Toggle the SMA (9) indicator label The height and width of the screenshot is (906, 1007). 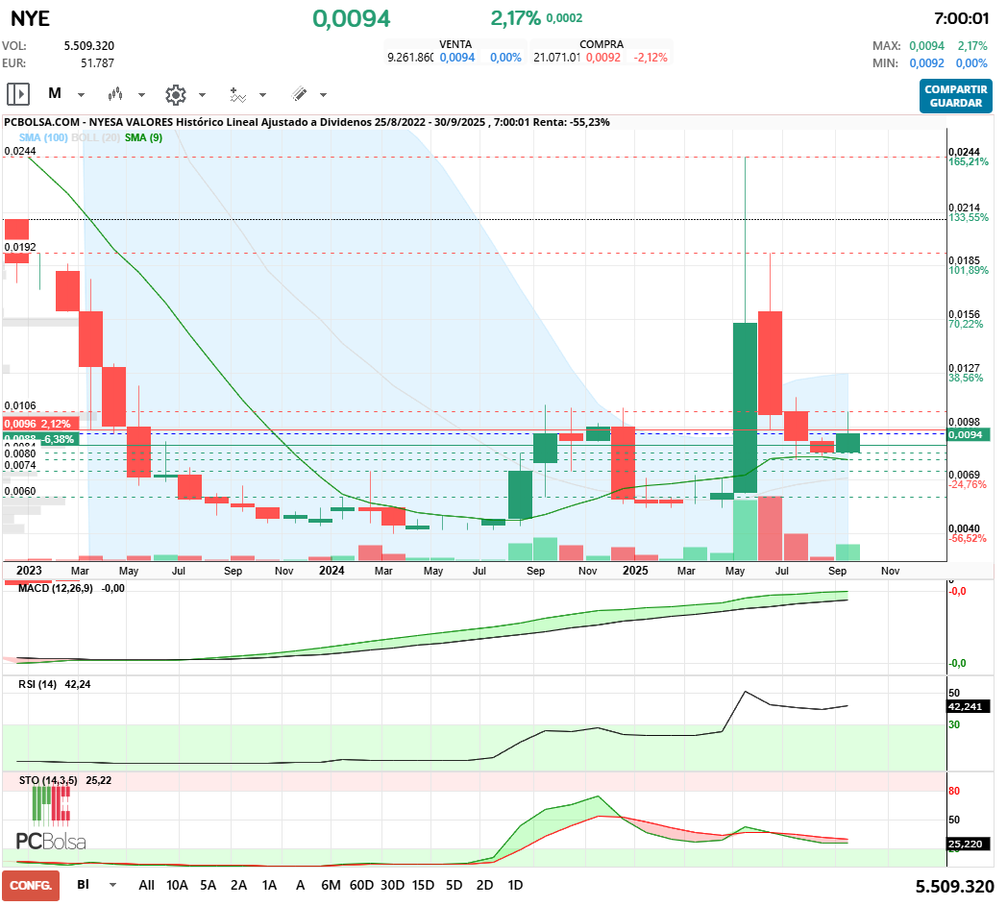click(x=143, y=137)
